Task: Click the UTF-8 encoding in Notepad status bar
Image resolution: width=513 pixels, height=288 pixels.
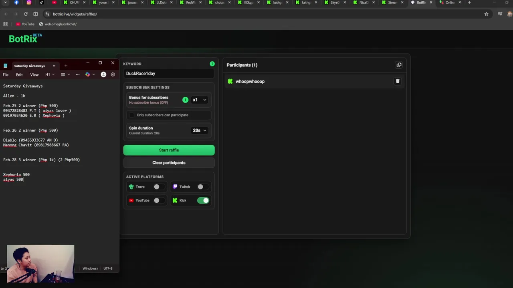Action: [108, 268]
